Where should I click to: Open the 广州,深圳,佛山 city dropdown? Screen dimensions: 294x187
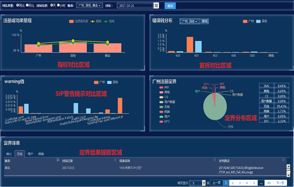coord(90,5)
